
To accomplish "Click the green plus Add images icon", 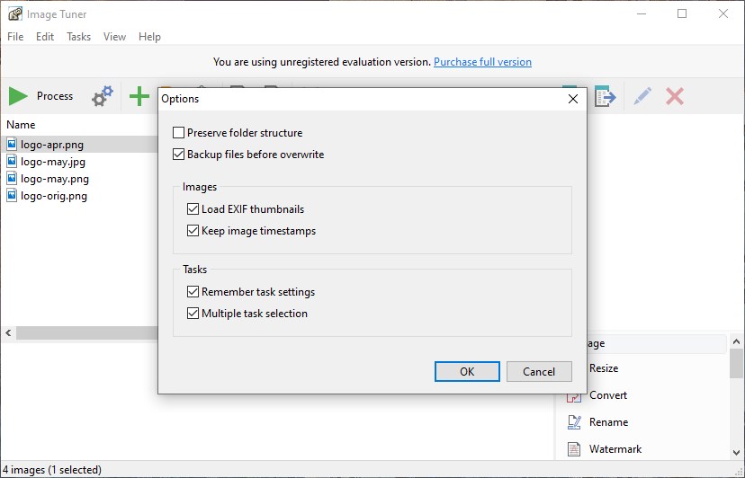I will (x=139, y=96).
